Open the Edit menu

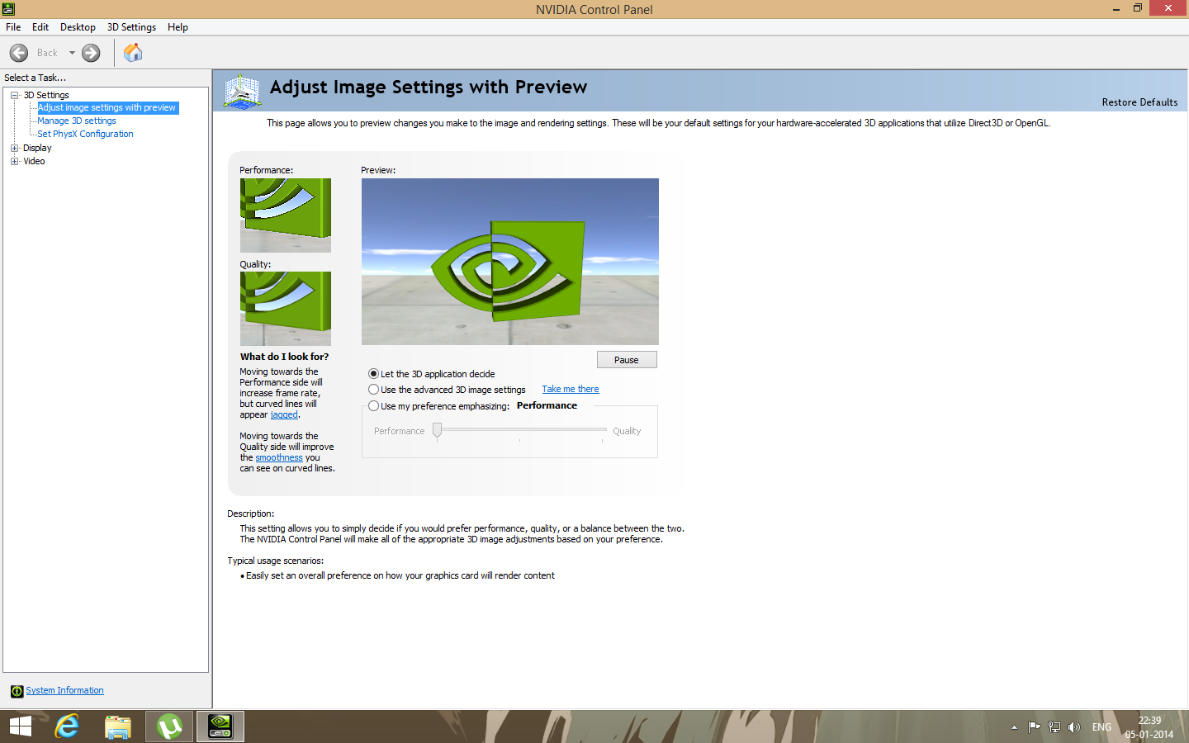point(40,27)
